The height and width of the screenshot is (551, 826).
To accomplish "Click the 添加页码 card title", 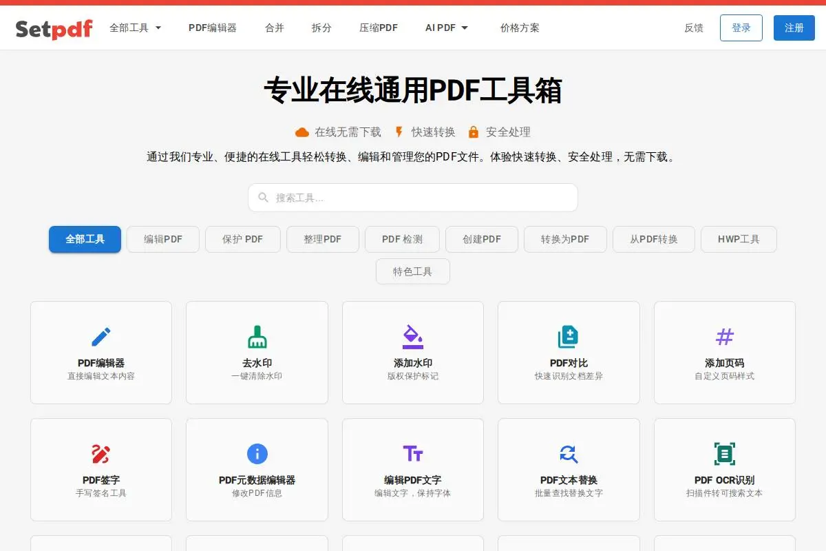I will coord(725,363).
